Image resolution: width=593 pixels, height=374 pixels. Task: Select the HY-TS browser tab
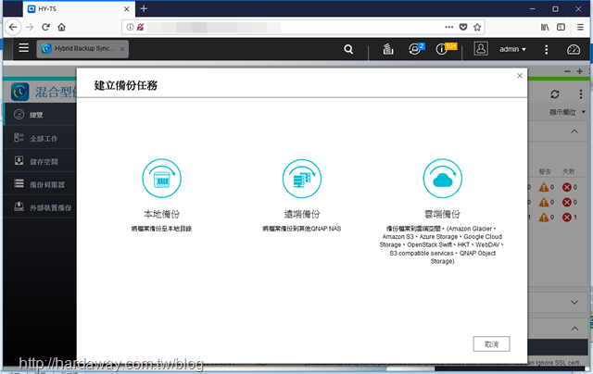pos(79,8)
